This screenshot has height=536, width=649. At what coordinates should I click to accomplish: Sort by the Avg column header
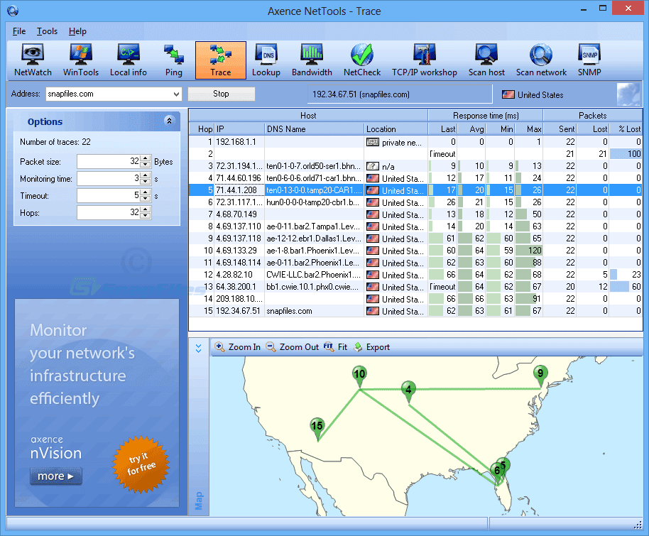point(471,128)
